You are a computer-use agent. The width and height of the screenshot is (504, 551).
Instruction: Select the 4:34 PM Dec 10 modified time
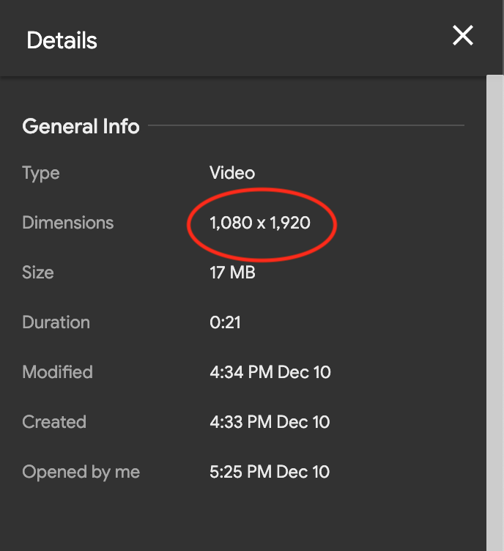(270, 372)
